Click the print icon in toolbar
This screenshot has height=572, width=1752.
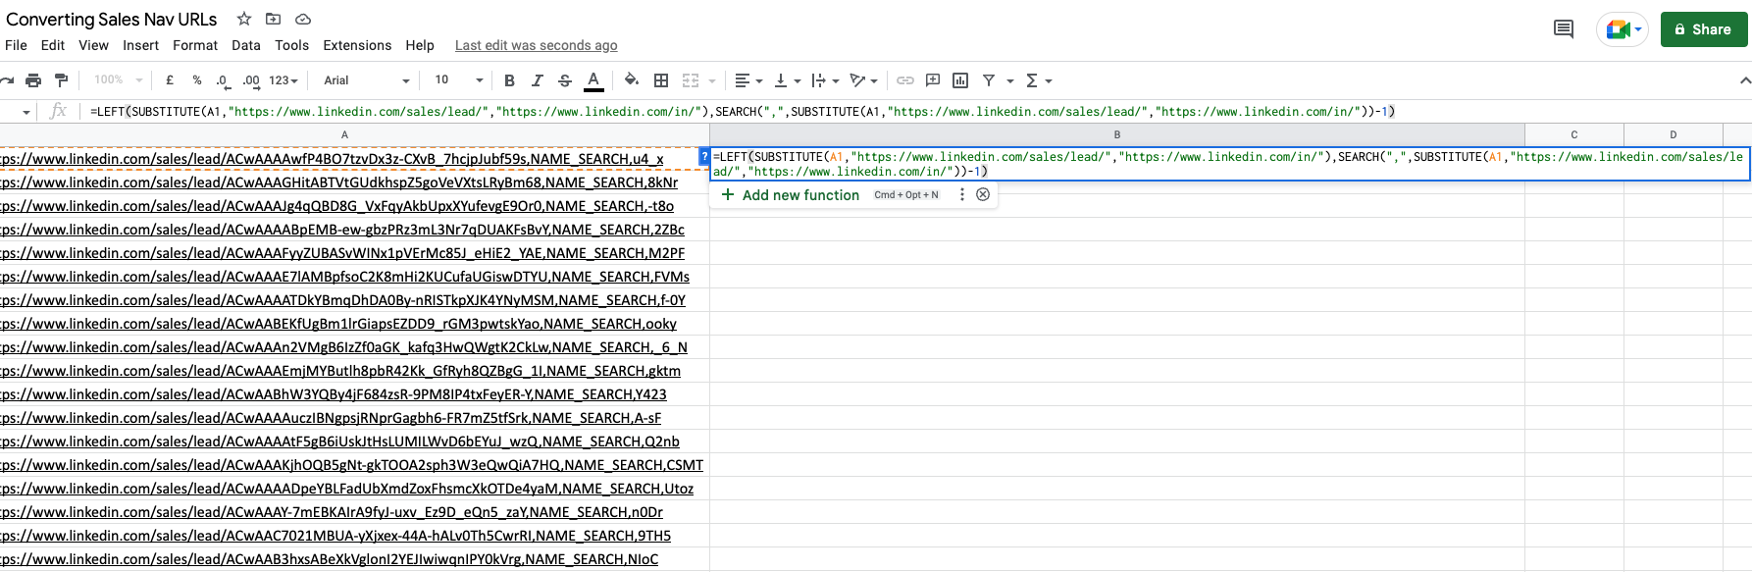click(x=33, y=80)
